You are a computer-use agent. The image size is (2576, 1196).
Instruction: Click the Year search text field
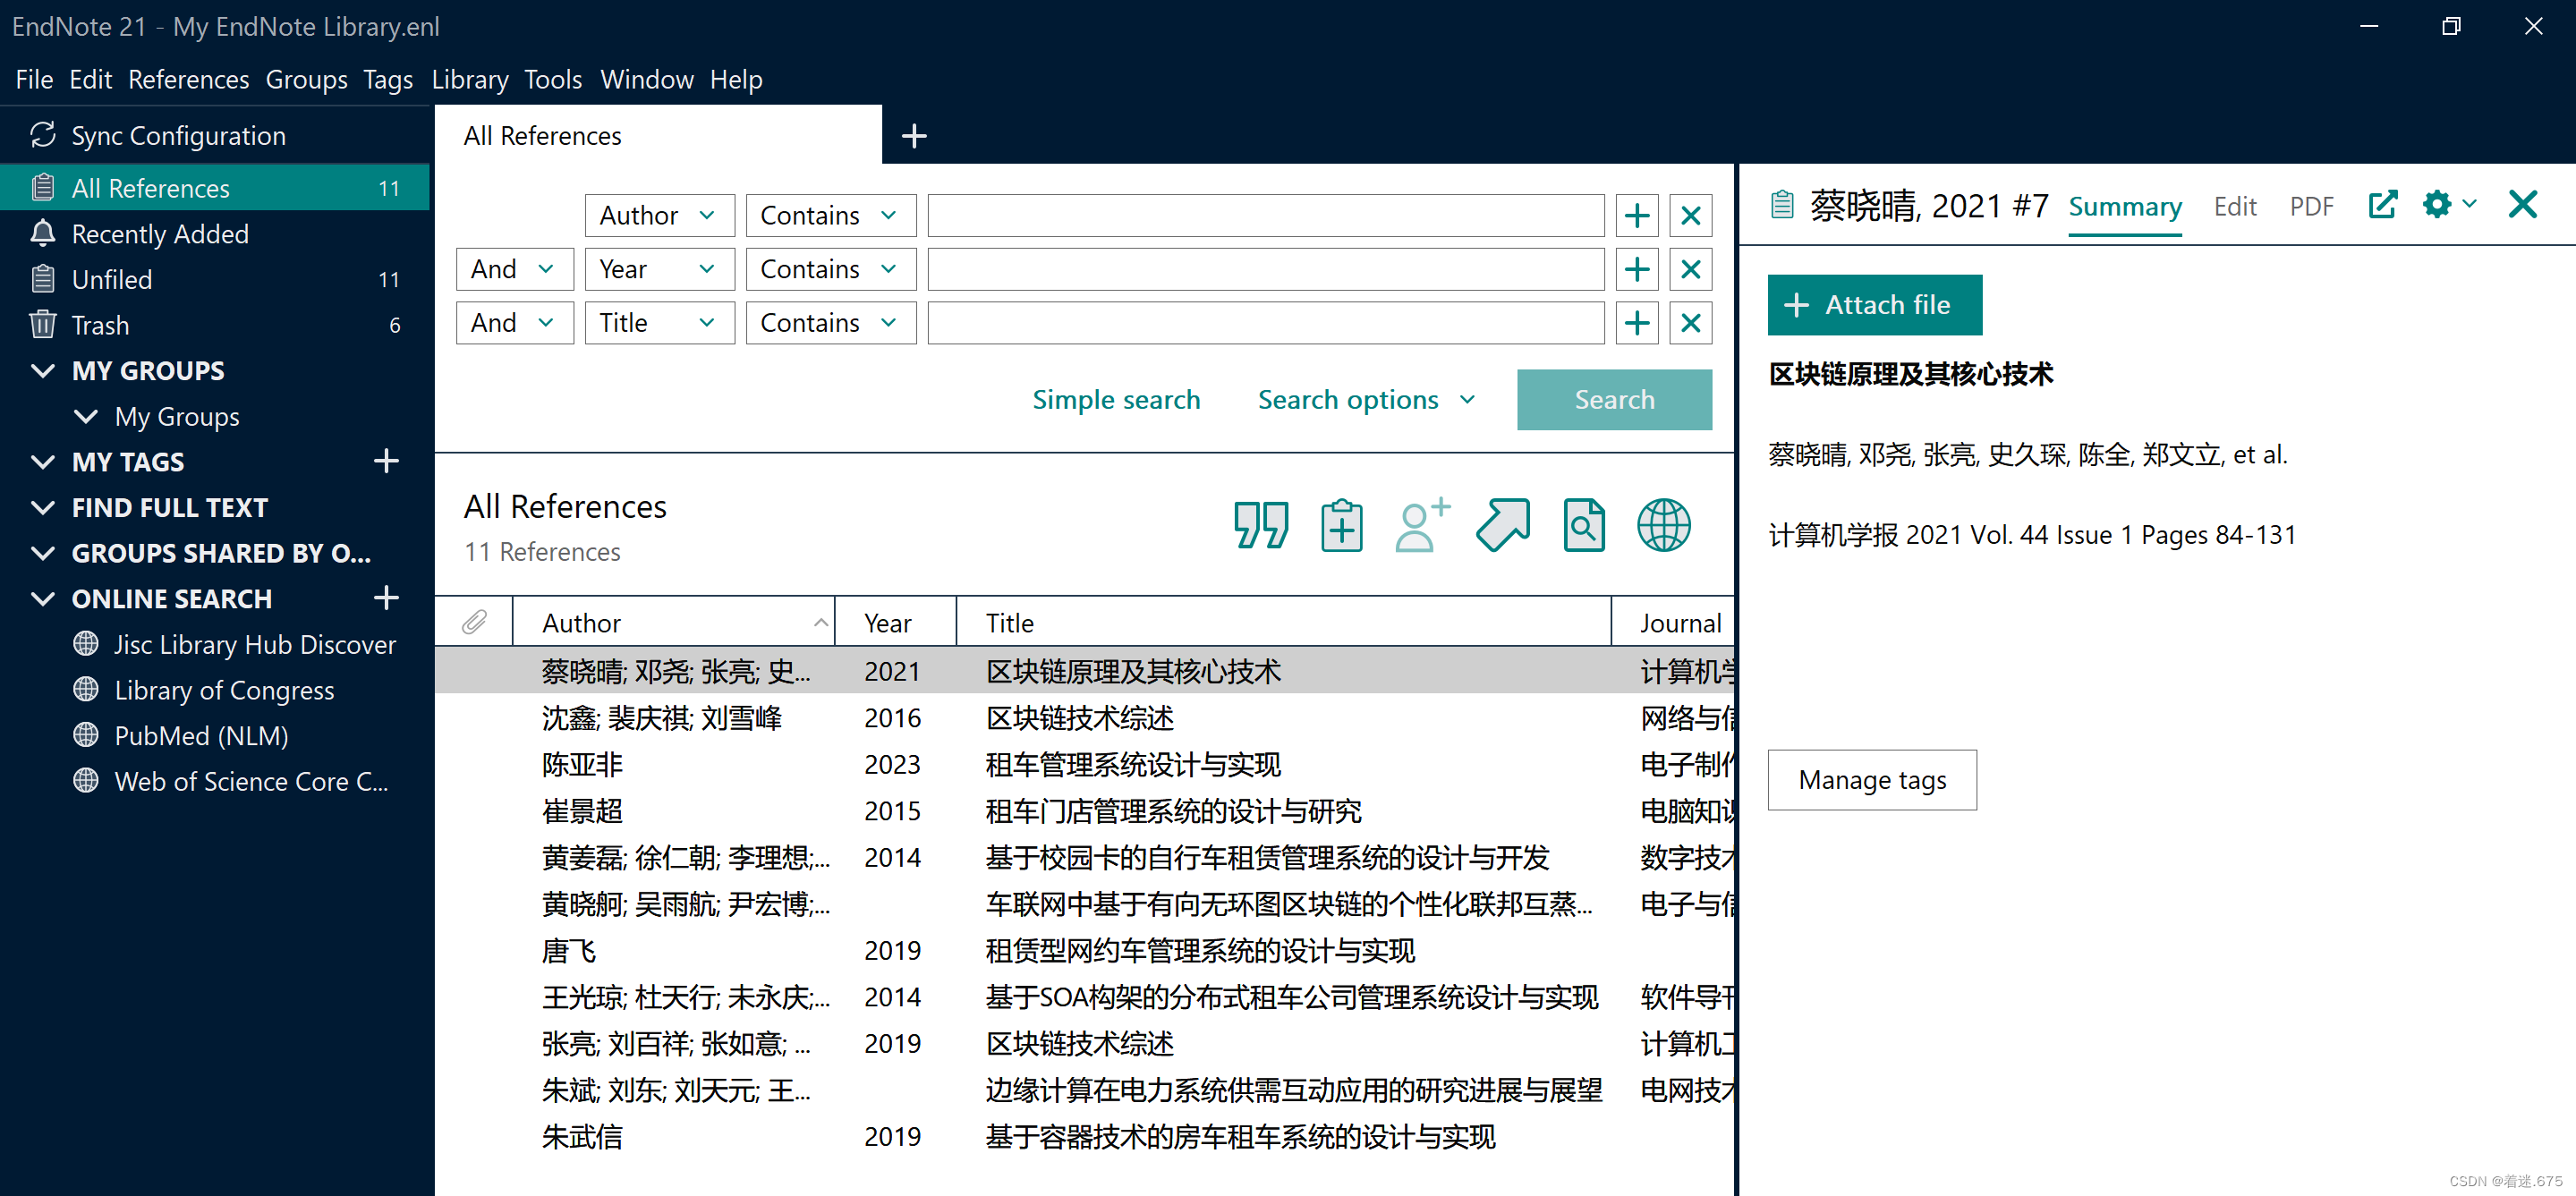click(x=1265, y=269)
